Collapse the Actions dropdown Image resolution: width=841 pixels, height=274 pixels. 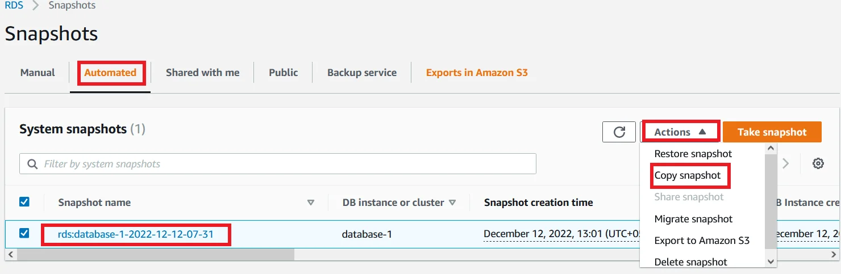[x=680, y=132]
